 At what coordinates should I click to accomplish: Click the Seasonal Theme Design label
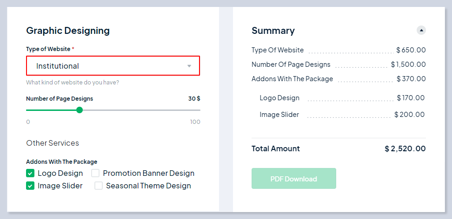[148, 186]
